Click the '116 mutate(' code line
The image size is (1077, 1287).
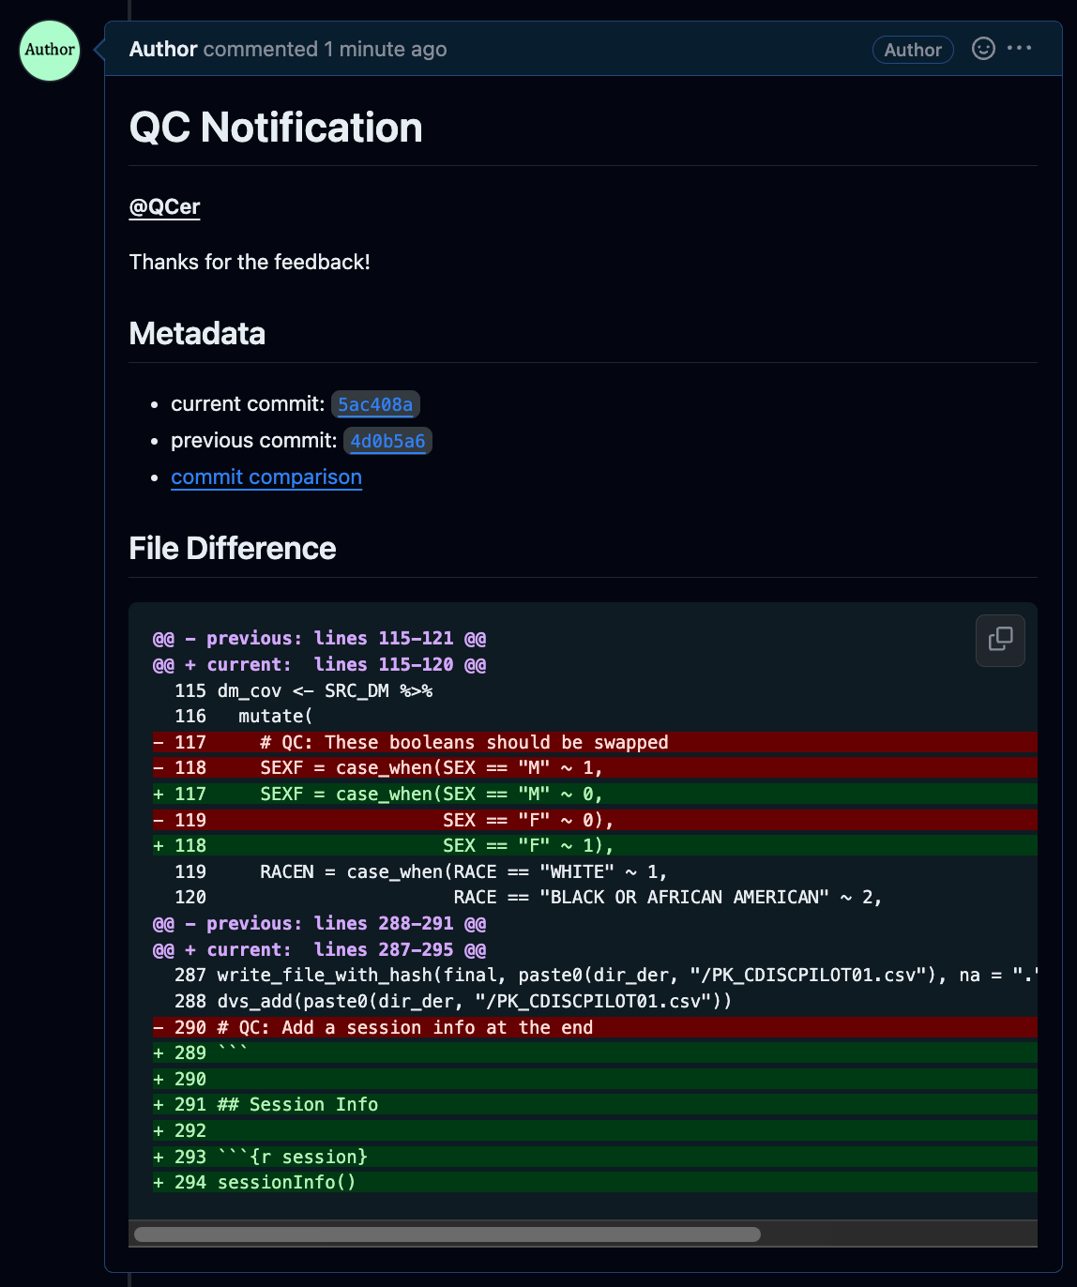[x=244, y=717]
